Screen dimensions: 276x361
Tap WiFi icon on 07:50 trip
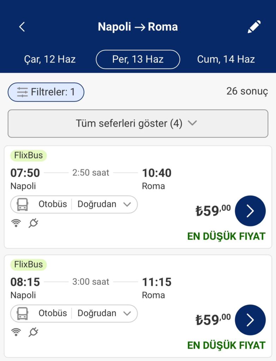click(16, 223)
